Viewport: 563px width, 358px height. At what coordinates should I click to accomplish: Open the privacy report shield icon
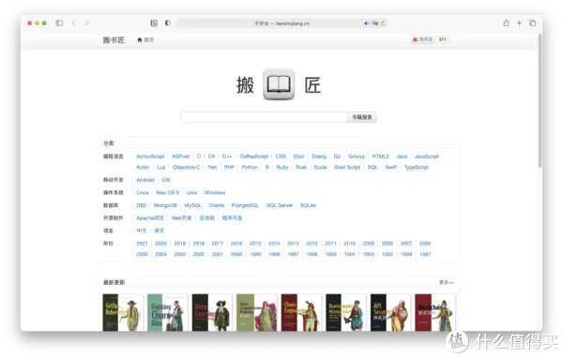tap(167, 22)
